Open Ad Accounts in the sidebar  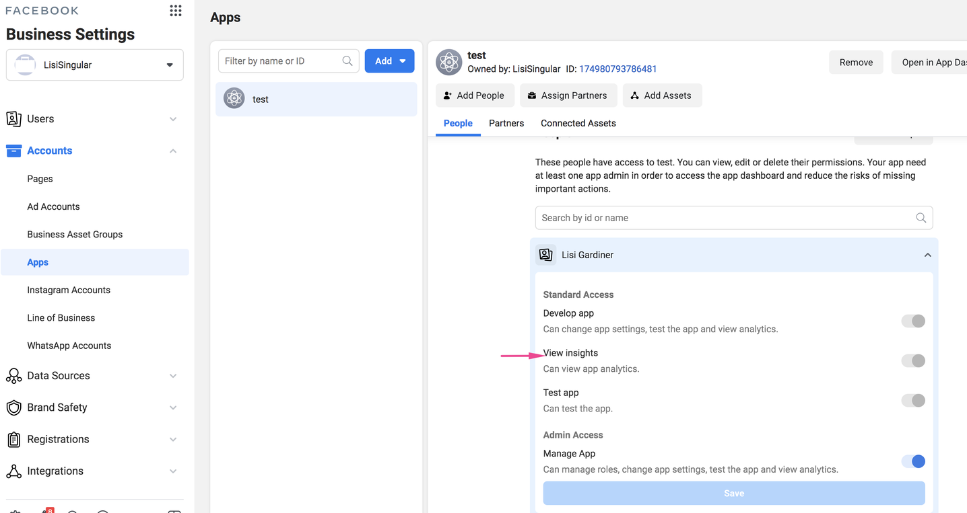pyautogui.click(x=53, y=206)
